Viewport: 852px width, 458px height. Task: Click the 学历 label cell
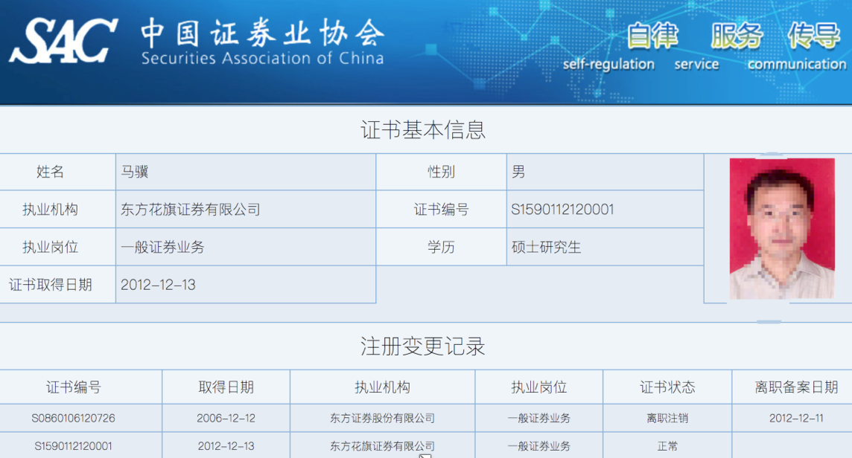[441, 248]
